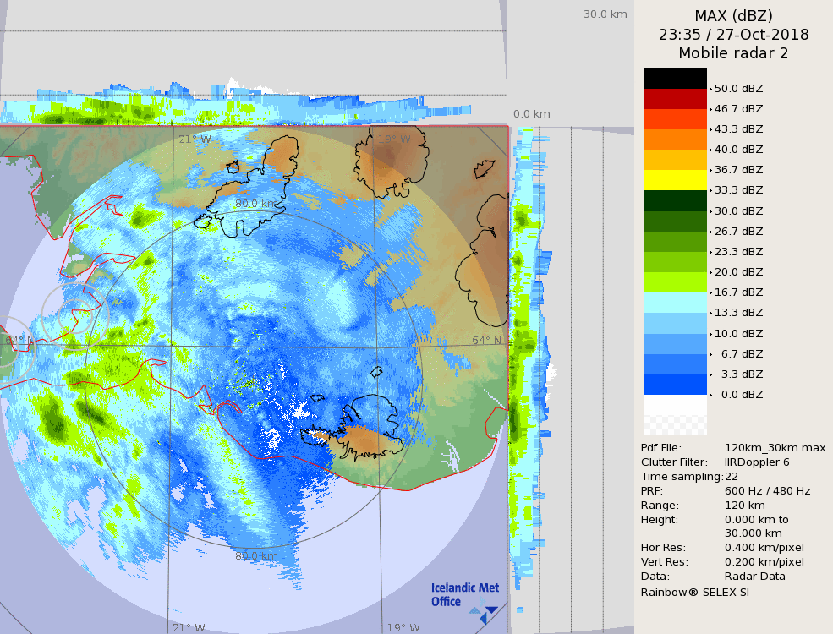Click the 64° N latitude label at right

(x=486, y=341)
